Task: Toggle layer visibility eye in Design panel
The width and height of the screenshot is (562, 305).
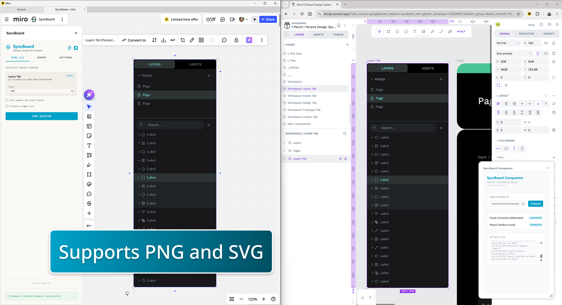Action: (x=546, y=43)
